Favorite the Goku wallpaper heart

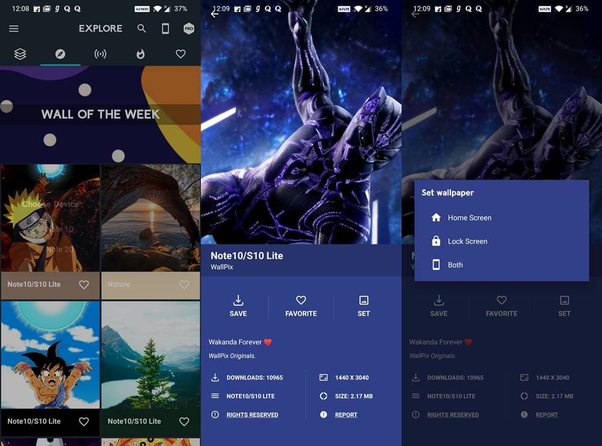click(84, 421)
